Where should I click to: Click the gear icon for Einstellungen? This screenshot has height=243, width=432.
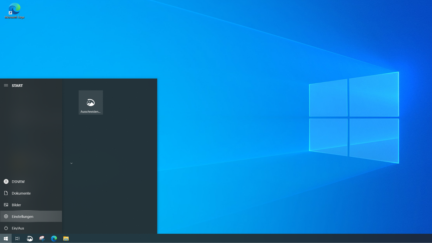[x=6, y=216]
